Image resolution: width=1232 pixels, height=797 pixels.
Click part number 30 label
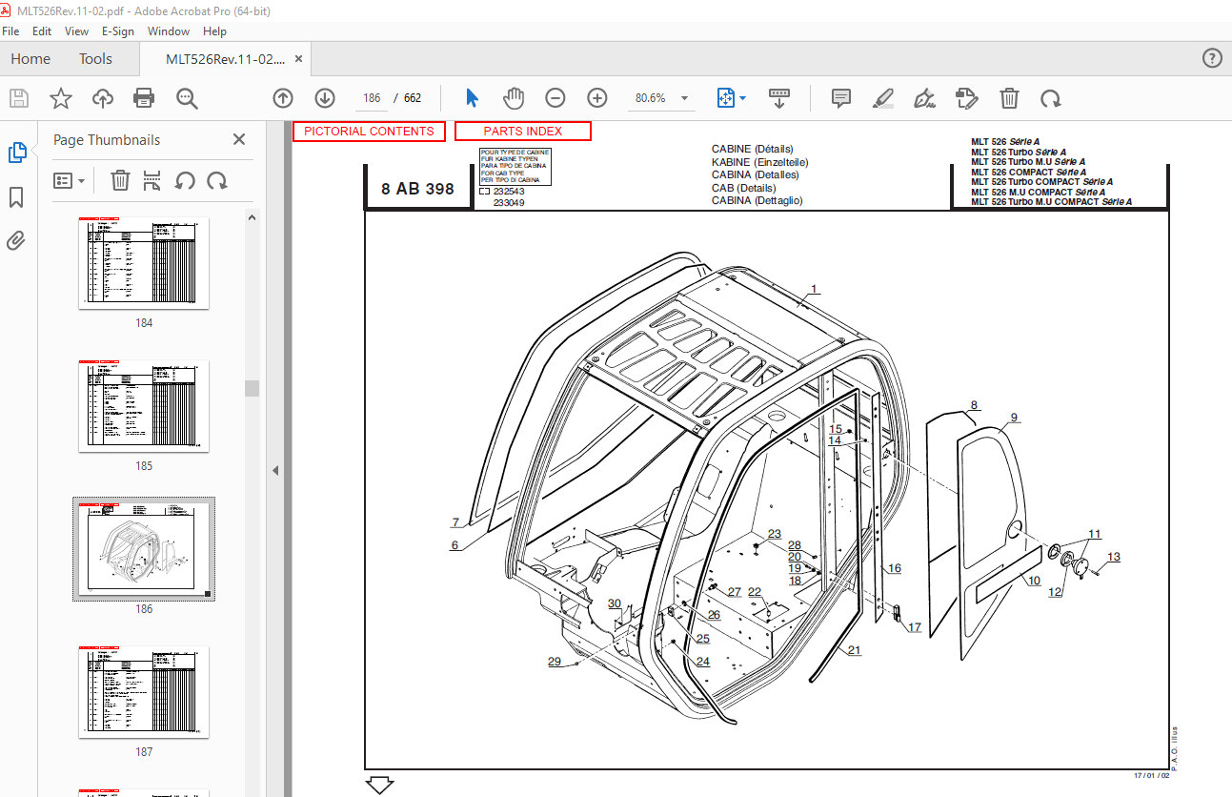(x=615, y=604)
